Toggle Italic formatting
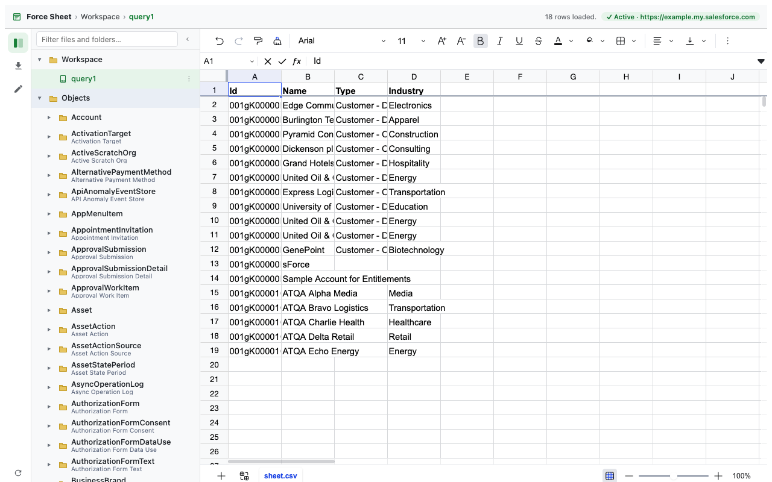Image resolution: width=772 pixels, height=482 pixels. pyautogui.click(x=500, y=41)
